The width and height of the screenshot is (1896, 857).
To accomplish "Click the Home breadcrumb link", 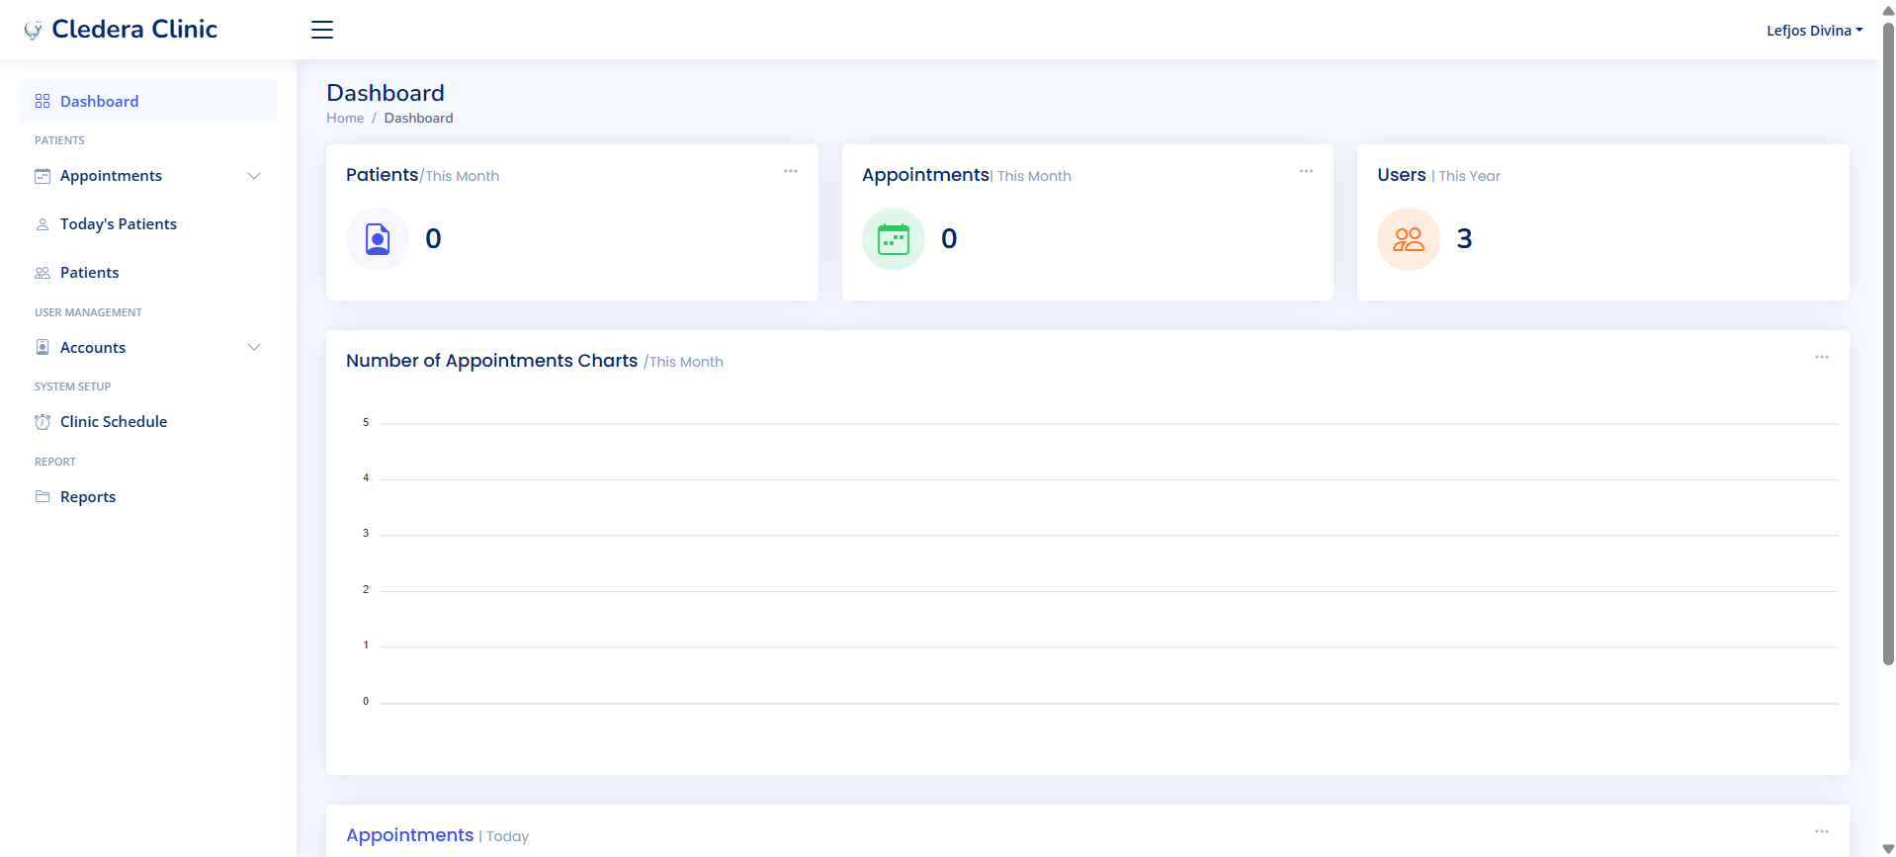I will 345,118.
